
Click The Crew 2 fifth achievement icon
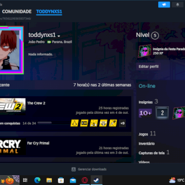click(x=113, y=123)
